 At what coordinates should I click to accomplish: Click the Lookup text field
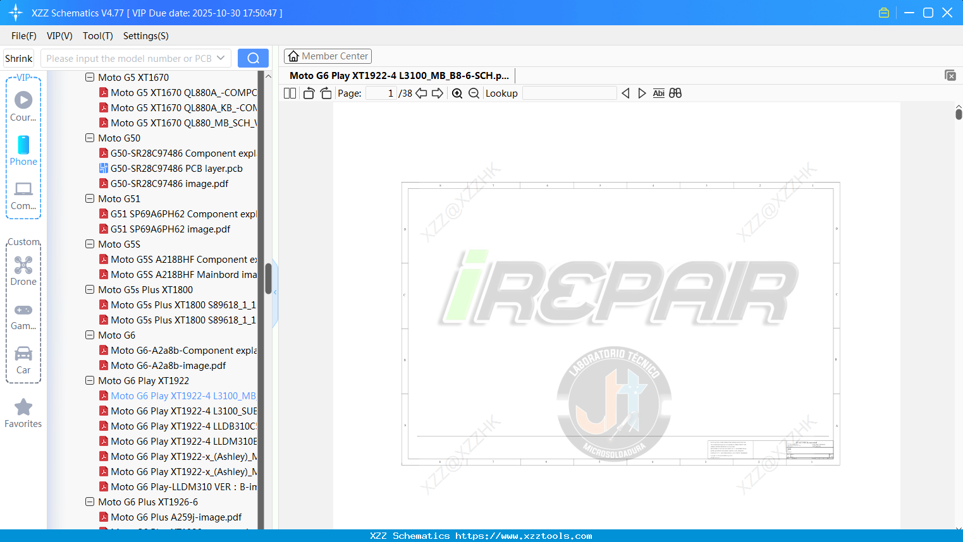(569, 93)
